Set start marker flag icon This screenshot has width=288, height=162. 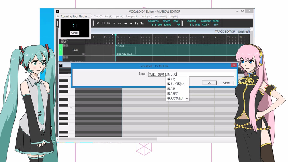(x=136, y=23)
